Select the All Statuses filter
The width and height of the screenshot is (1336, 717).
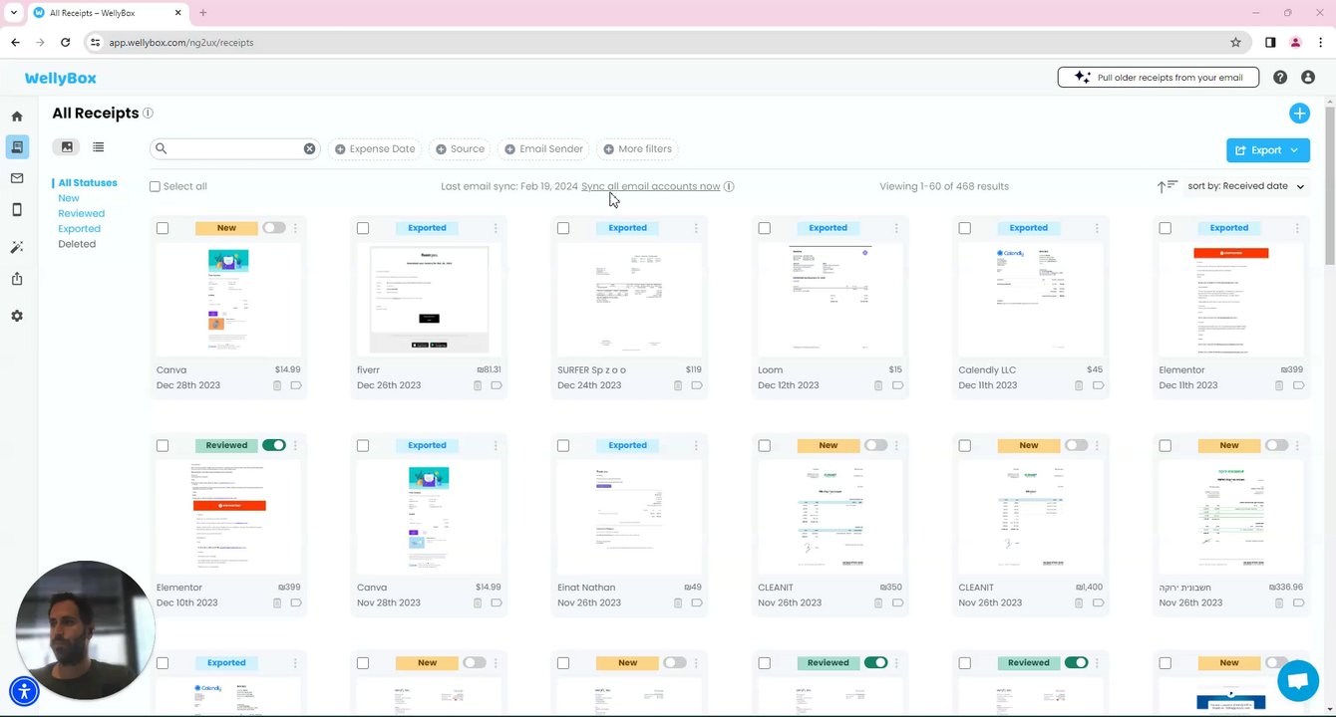click(x=88, y=183)
